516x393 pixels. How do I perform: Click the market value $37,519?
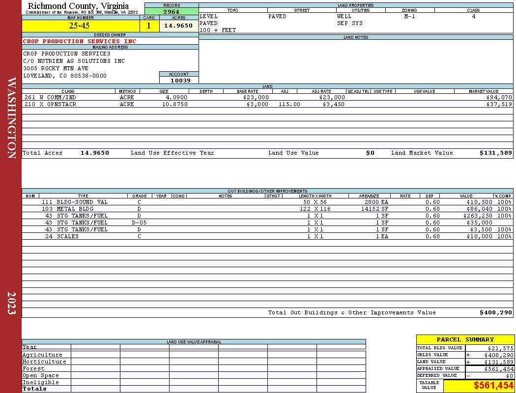(499, 104)
